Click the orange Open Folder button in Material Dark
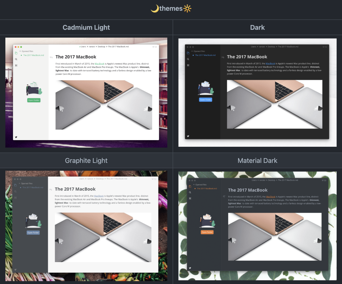The height and width of the screenshot is (284, 342). point(207,232)
